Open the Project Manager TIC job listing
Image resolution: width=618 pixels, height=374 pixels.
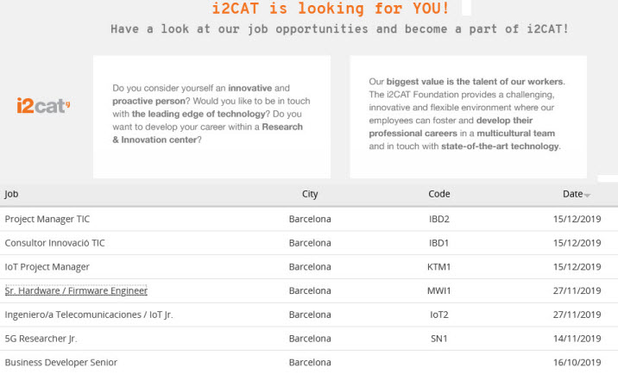pos(47,219)
